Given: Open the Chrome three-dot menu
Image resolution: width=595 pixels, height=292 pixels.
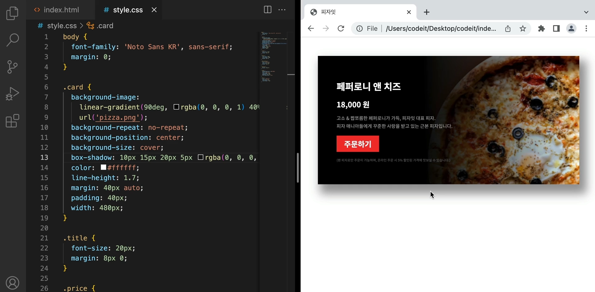Looking at the screenshot, I should tap(586, 29).
